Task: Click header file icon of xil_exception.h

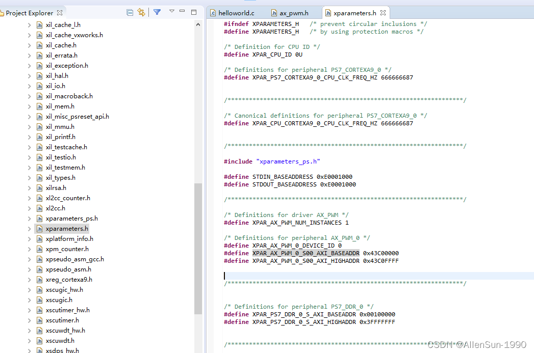Action: click(x=39, y=66)
